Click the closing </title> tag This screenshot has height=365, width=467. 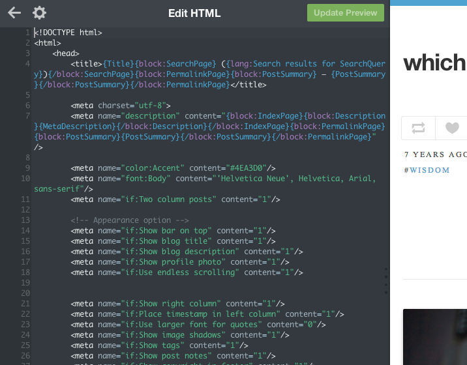tap(249, 85)
